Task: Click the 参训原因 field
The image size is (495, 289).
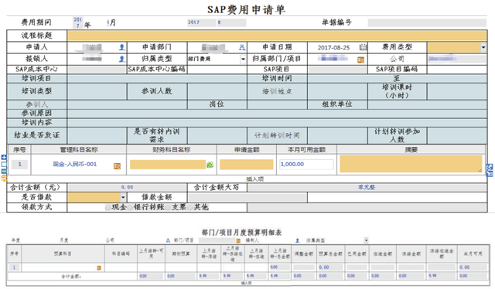Action: [277, 114]
